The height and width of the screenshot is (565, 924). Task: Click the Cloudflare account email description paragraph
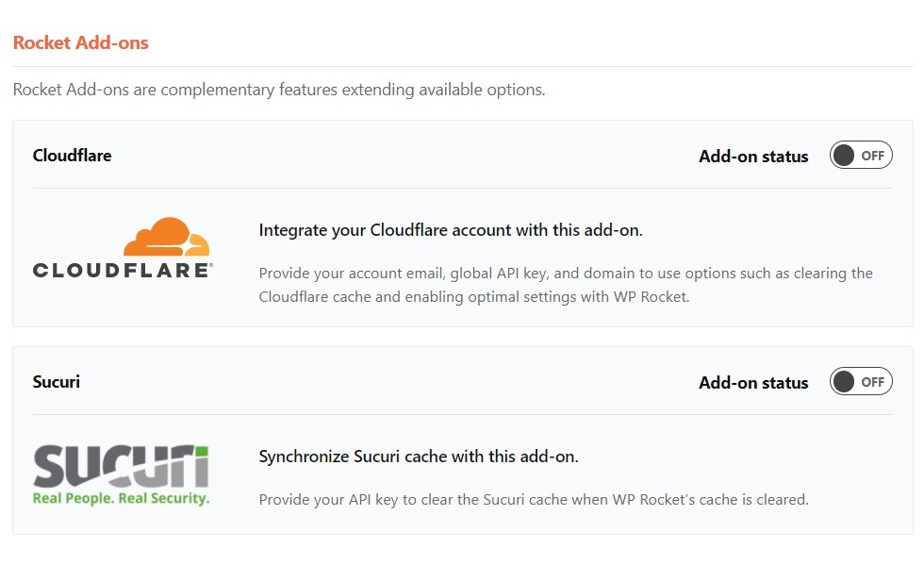(x=566, y=285)
